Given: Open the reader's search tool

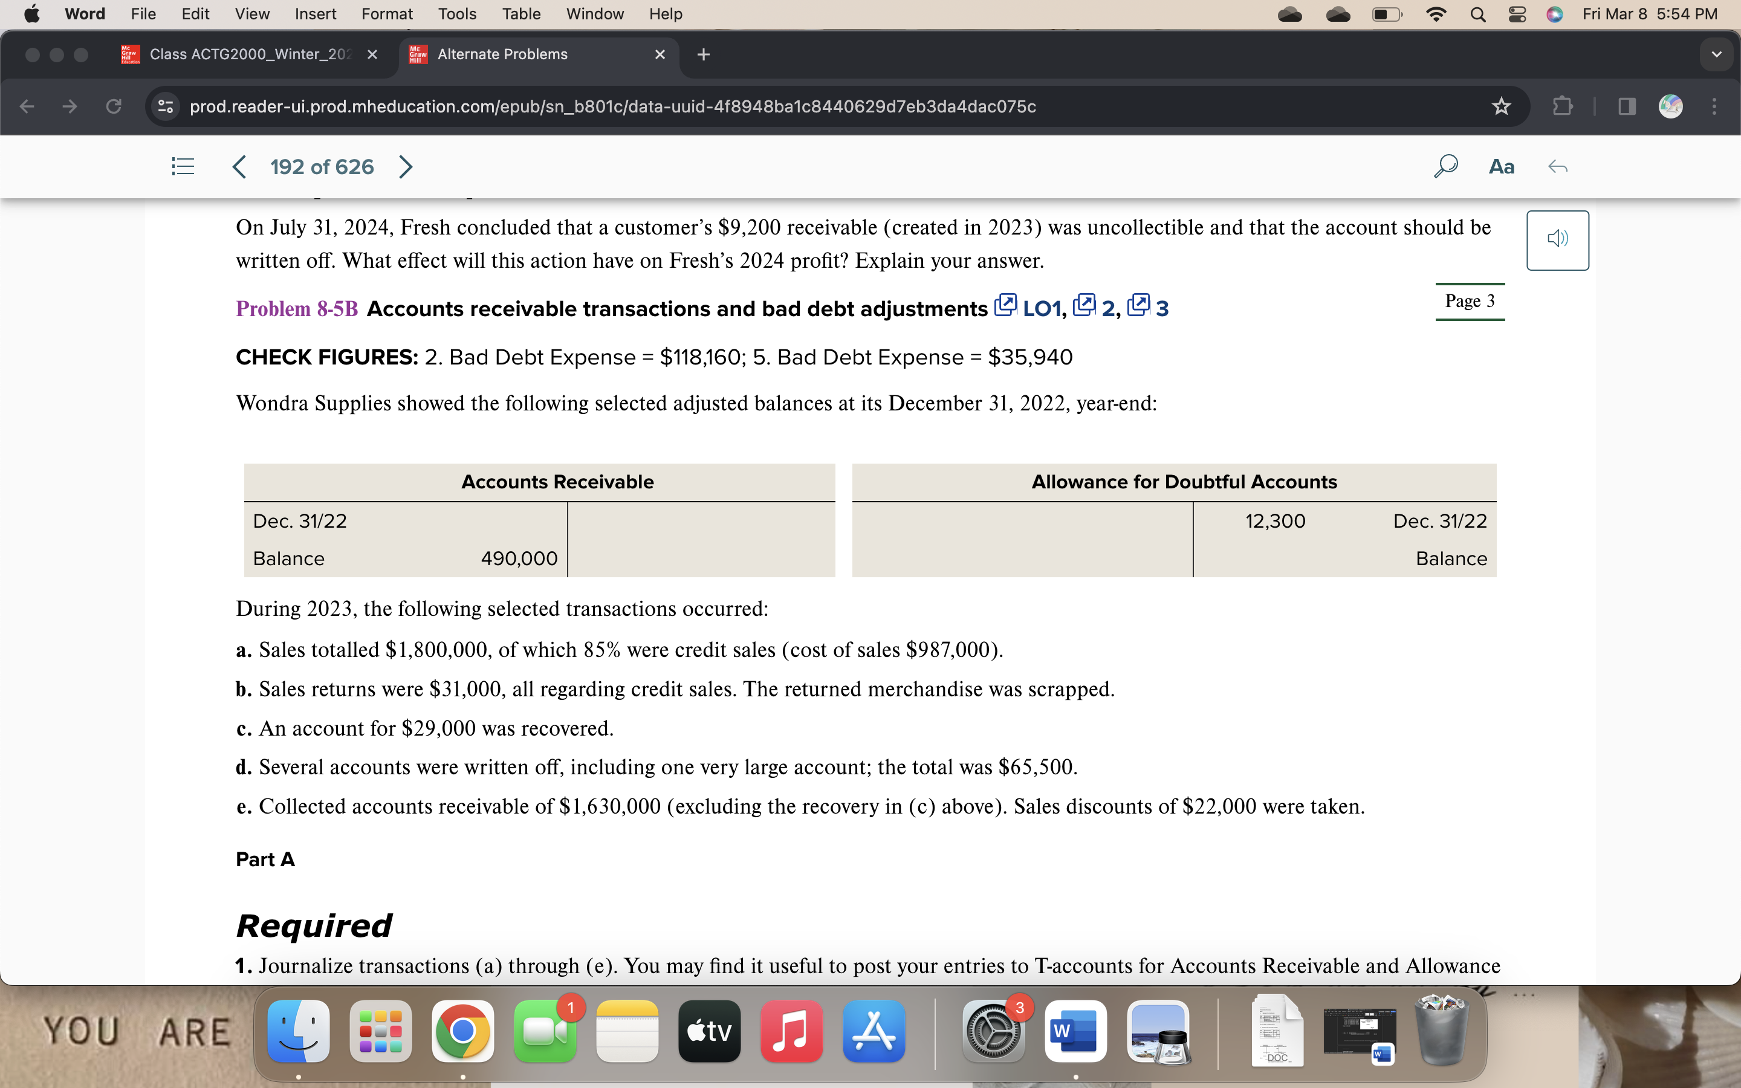Looking at the screenshot, I should (1445, 166).
